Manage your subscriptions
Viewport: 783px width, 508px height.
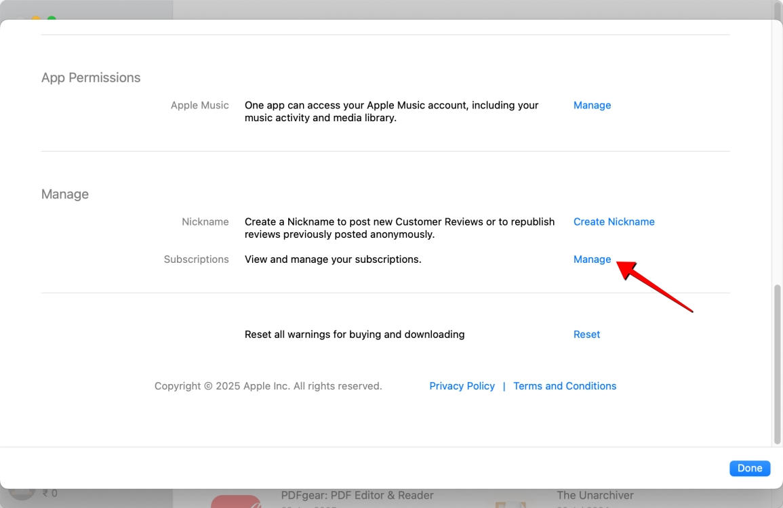click(x=592, y=259)
